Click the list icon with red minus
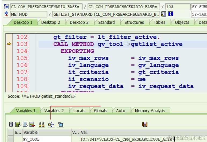The height and width of the screenshot is (142, 207). [32, 124]
